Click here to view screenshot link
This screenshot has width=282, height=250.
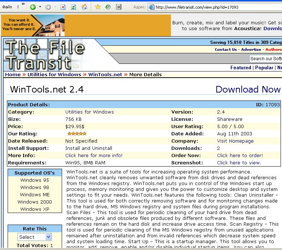[x=239, y=163]
